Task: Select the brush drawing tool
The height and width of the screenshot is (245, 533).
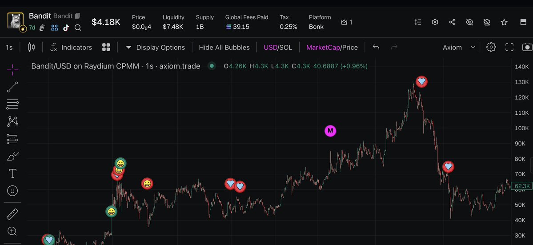Action: coord(12,157)
